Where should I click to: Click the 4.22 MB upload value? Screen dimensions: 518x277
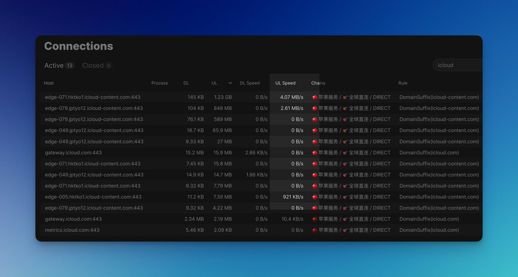[x=222, y=208]
